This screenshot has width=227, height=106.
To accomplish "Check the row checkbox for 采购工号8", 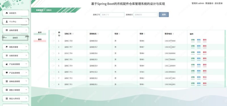I will (x=53, y=41).
